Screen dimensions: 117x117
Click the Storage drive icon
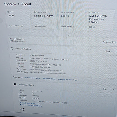click(x=8, y=12)
